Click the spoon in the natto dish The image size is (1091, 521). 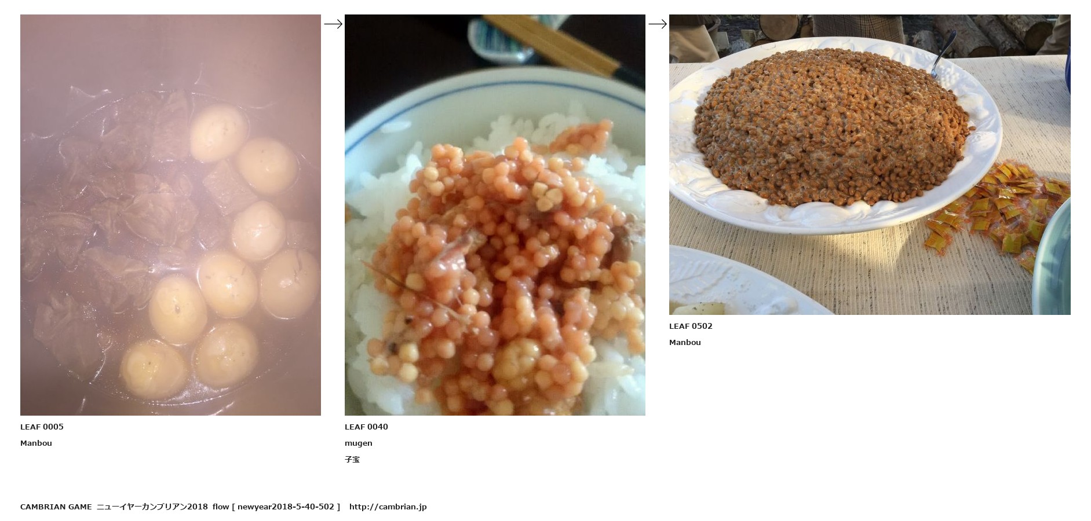click(x=942, y=54)
